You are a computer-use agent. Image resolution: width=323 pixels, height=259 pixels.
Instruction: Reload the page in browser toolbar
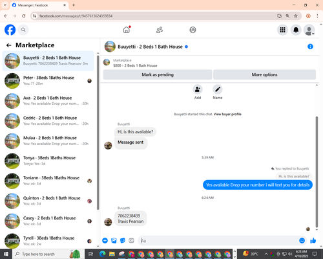24,16
